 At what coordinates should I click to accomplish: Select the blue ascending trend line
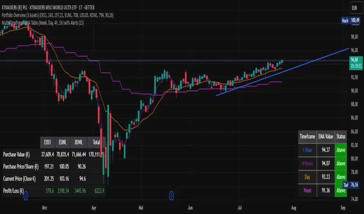tap(282, 72)
